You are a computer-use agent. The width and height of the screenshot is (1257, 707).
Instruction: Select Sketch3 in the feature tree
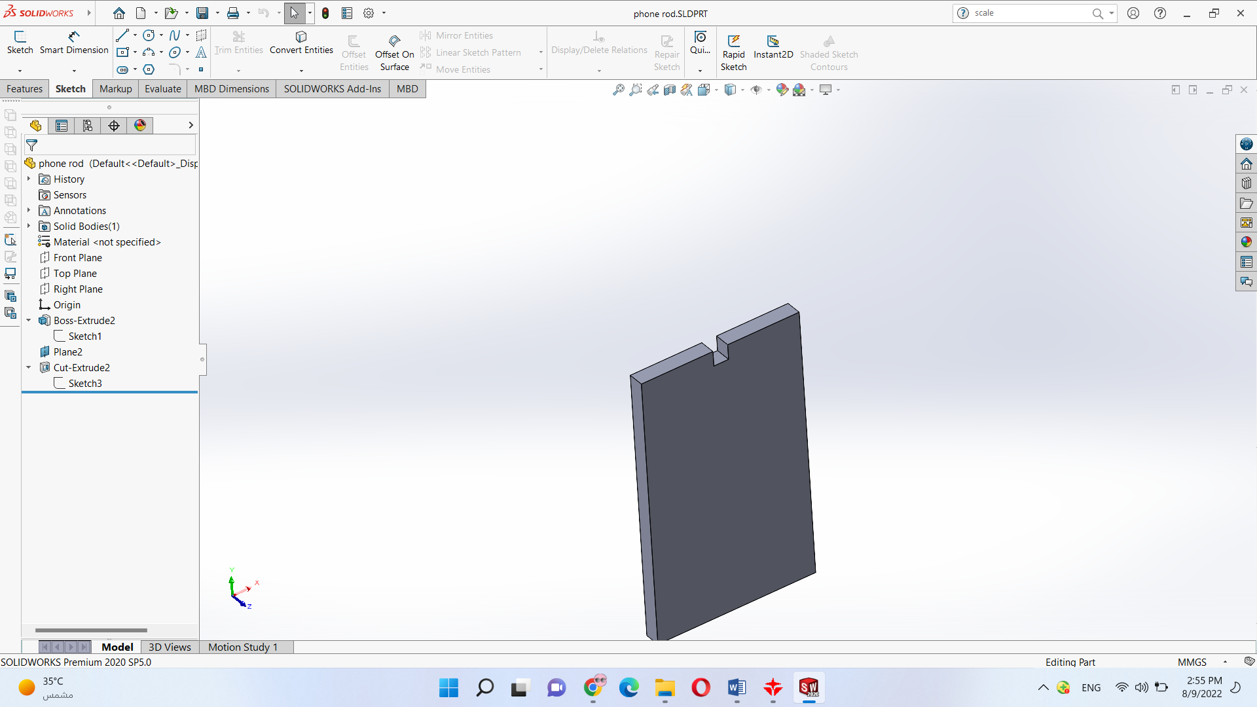tap(85, 383)
